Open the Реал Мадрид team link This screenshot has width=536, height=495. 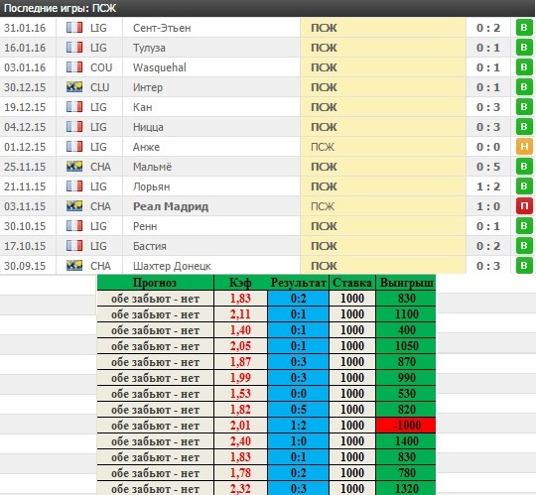(171, 206)
